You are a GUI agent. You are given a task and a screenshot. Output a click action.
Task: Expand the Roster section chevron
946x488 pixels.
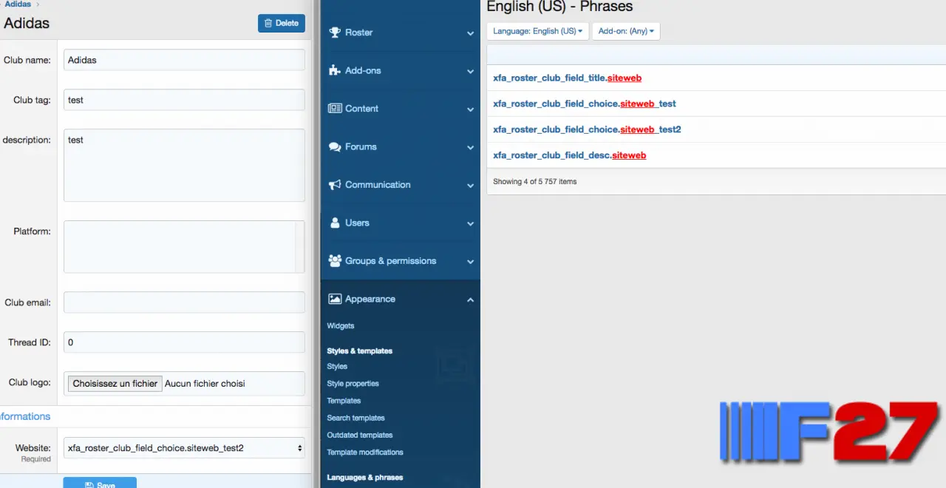click(x=470, y=33)
